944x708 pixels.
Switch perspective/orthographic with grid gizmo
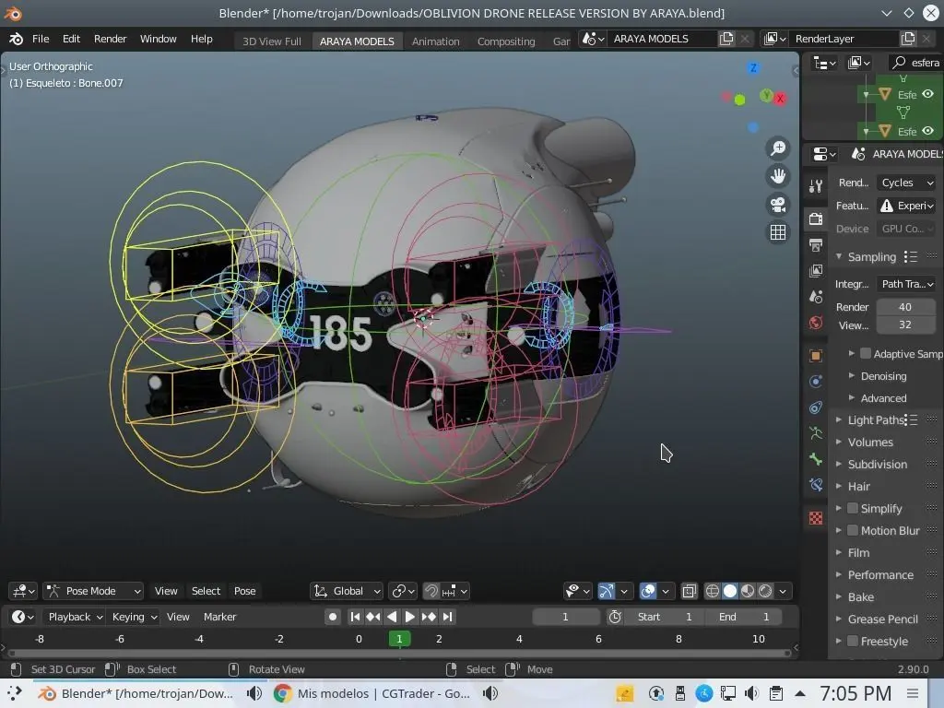[778, 232]
